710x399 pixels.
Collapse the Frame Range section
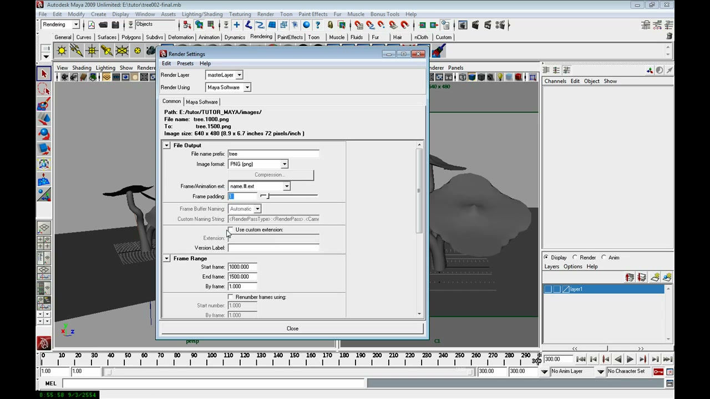point(166,258)
